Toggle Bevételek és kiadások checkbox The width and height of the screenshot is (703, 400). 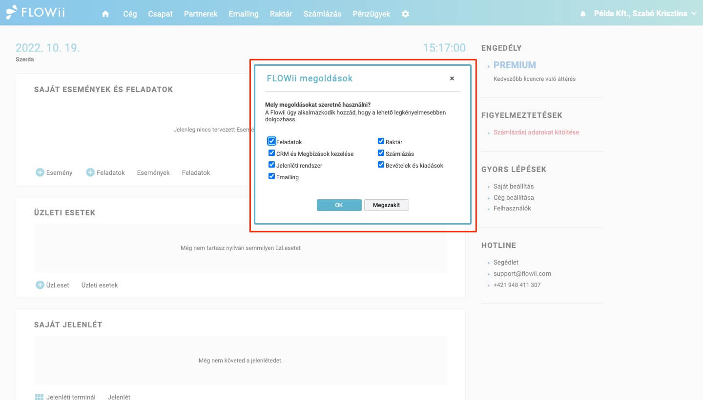click(x=381, y=165)
